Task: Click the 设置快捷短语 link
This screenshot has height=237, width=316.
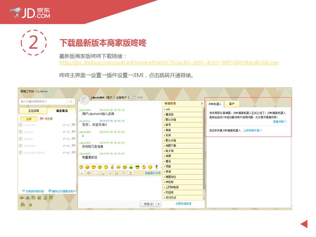Action: tap(183, 204)
